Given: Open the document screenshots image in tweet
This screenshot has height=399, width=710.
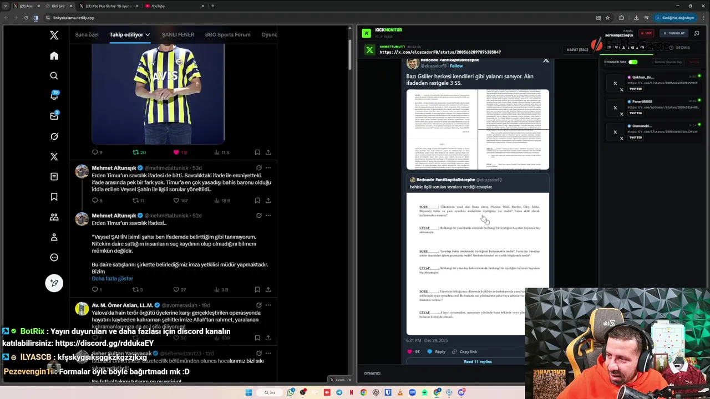Looking at the screenshot, I should (x=478, y=130).
